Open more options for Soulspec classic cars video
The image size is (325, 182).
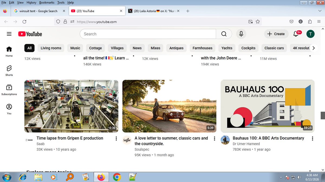tap(214, 139)
